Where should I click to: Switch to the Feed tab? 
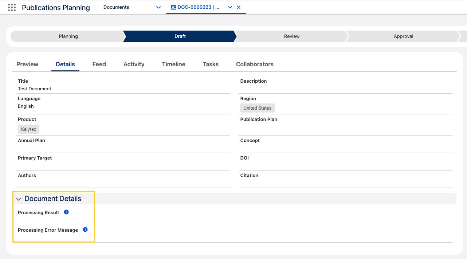coord(99,64)
